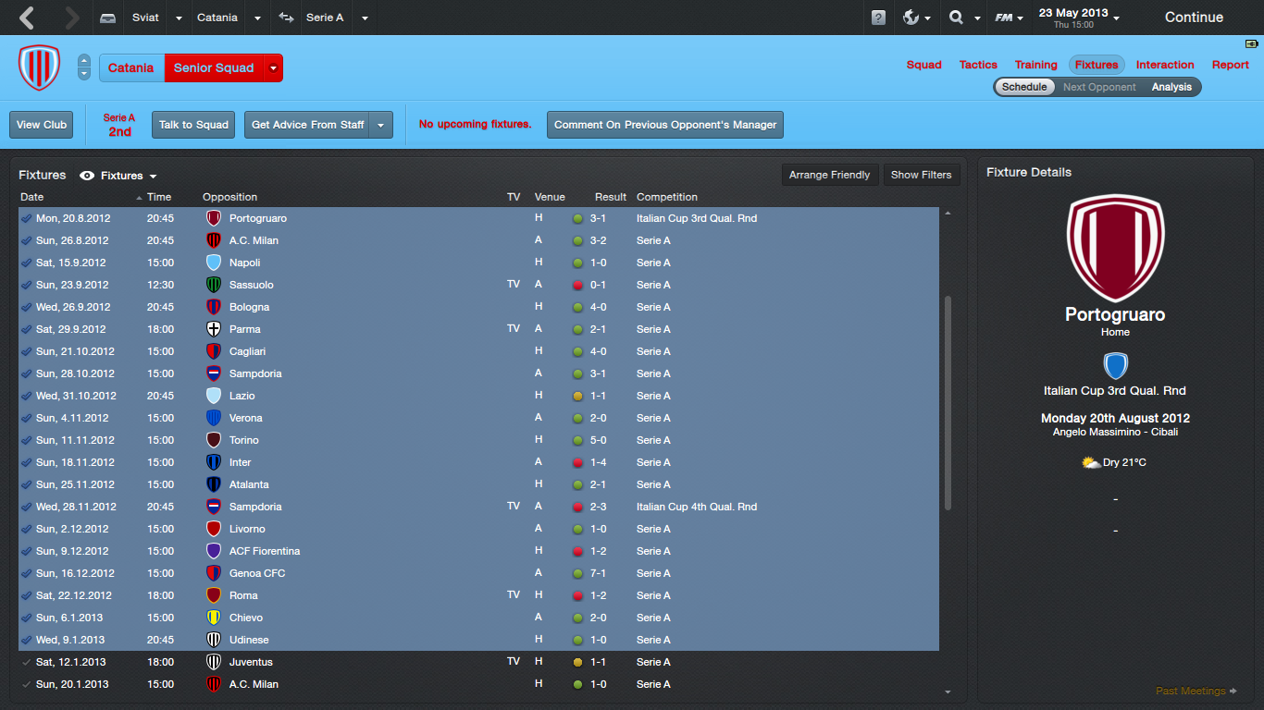Click the Chievo badge icon
Screen dimensions: 1264x710
(x=214, y=618)
